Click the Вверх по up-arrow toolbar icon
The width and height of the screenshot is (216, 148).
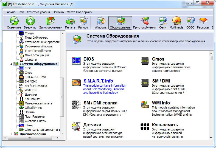30,21
